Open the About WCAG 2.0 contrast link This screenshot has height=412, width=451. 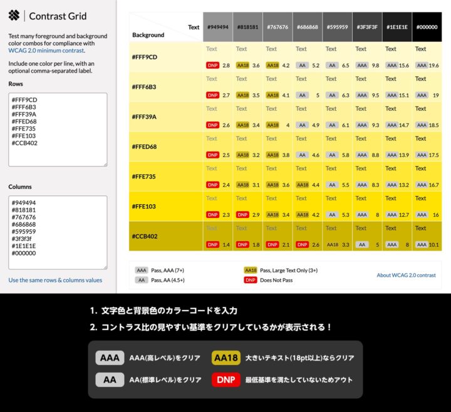tap(406, 275)
